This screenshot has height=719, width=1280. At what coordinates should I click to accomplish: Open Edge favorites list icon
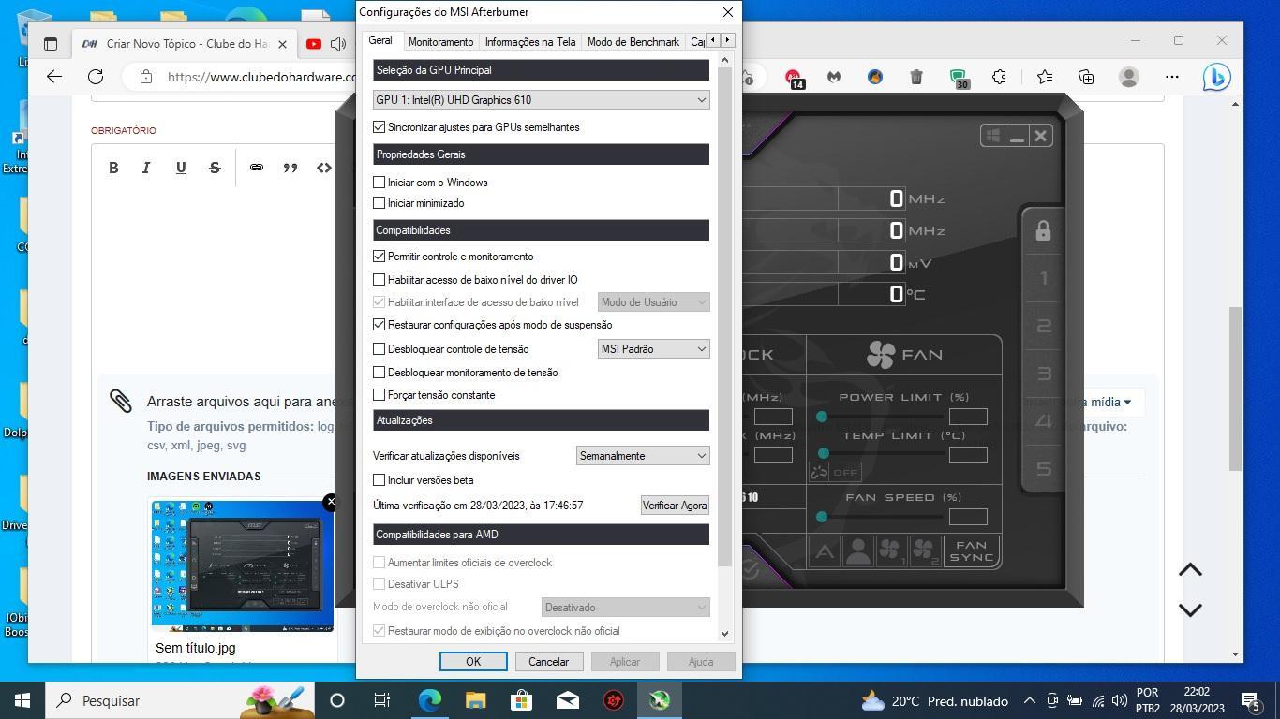[1044, 77]
